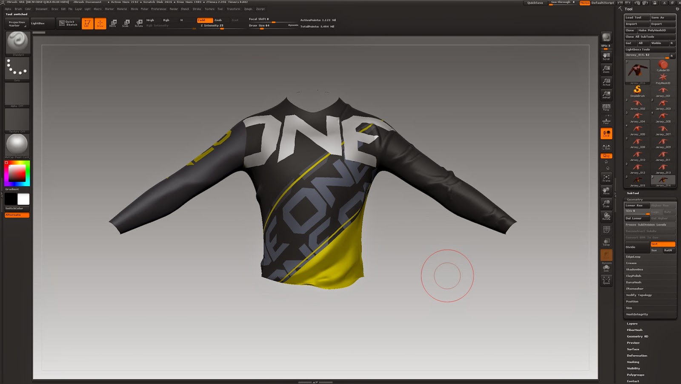Click Make PolyMesh3D button

click(656, 30)
